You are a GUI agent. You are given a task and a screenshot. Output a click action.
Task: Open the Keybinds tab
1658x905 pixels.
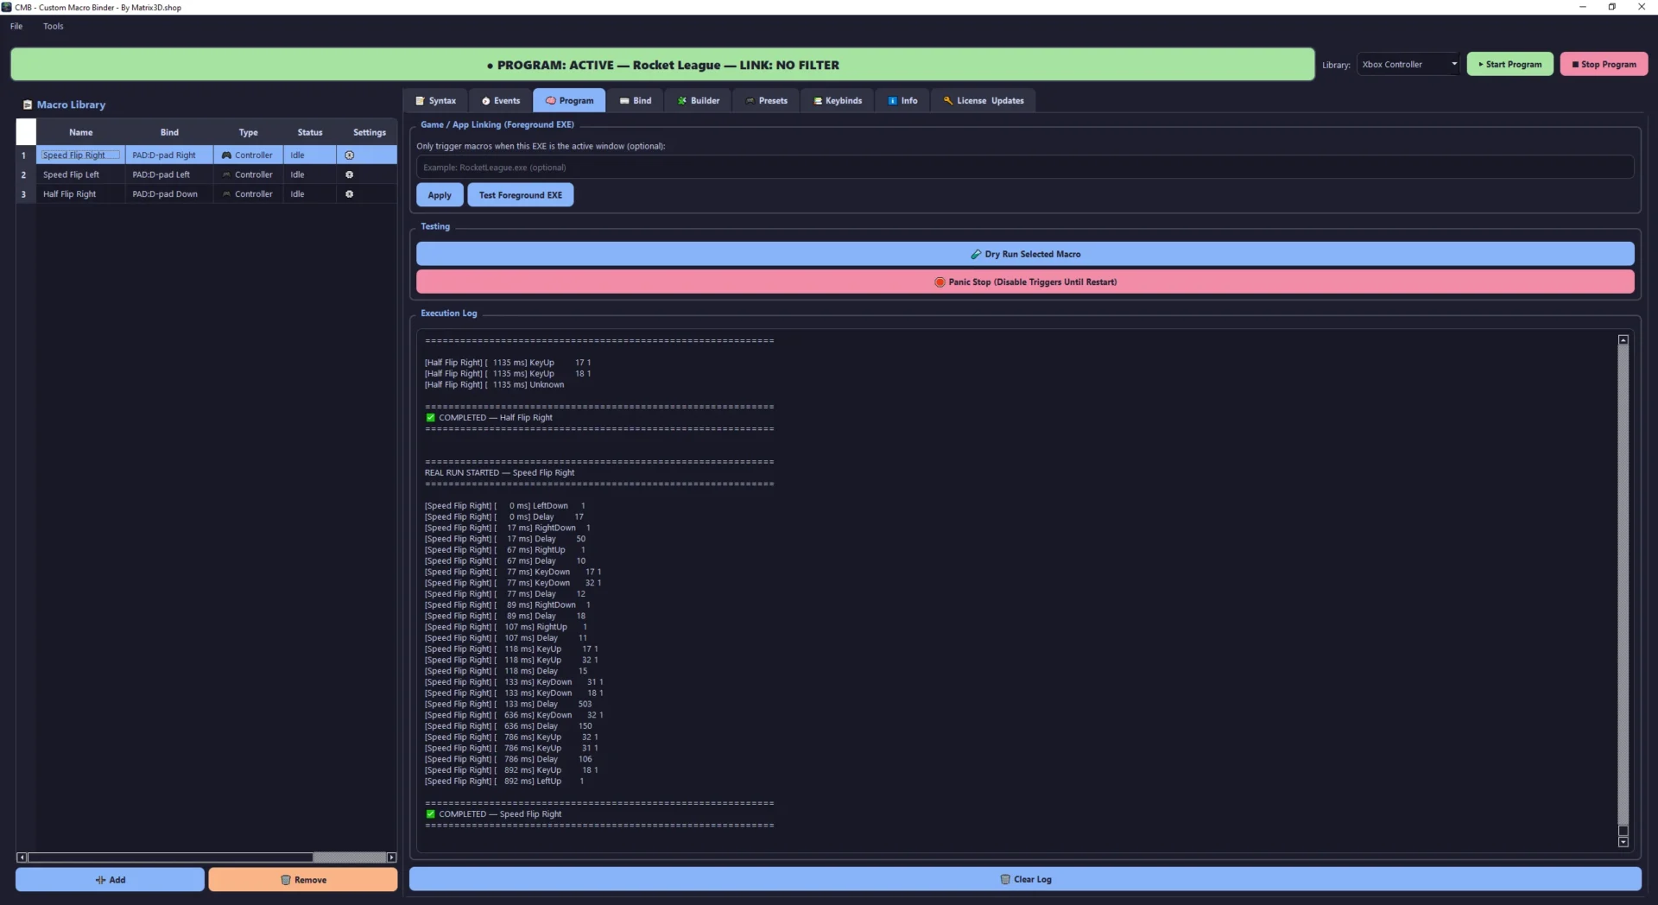pos(838,100)
